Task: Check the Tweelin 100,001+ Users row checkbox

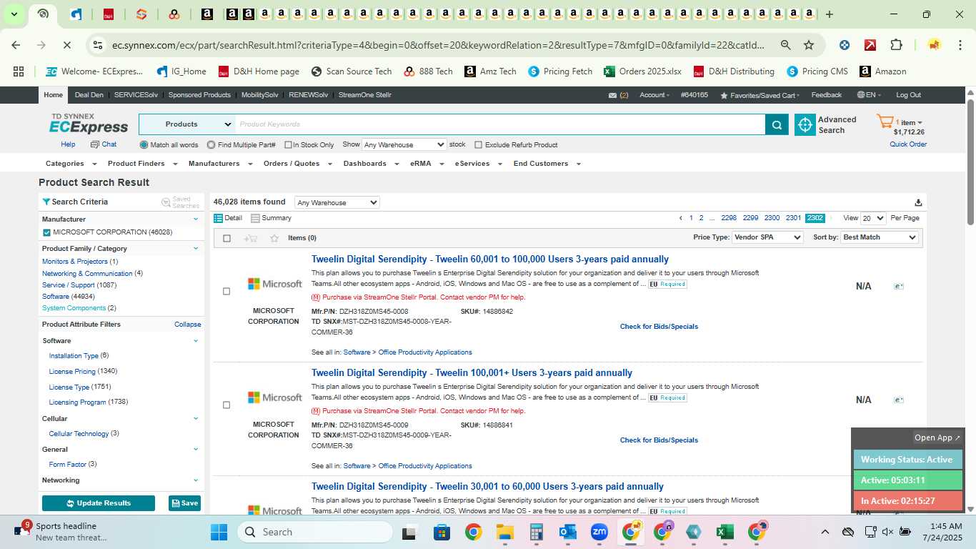Action: 226,405
